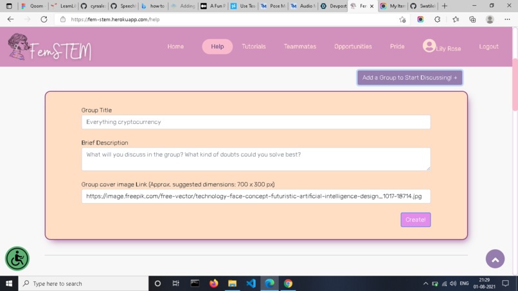Click the browser profile icon
This screenshot has width=518, height=291.
[x=490, y=19]
